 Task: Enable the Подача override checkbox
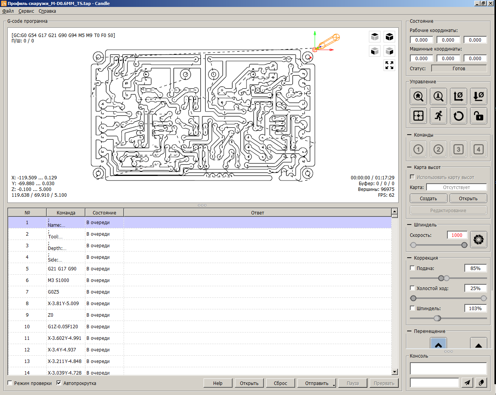(x=412, y=268)
